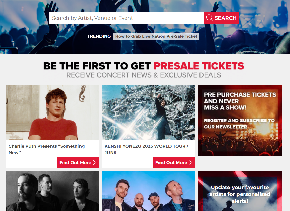Image resolution: width=290 pixels, height=211 pixels.
Task: Click the PRESALE TICKETS heading
Action: point(199,66)
